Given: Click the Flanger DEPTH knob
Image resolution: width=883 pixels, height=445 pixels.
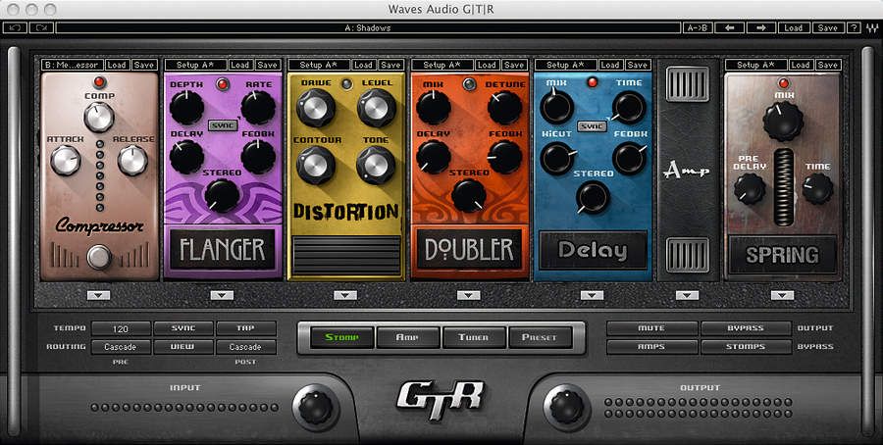Looking at the screenshot, I should point(187,108).
